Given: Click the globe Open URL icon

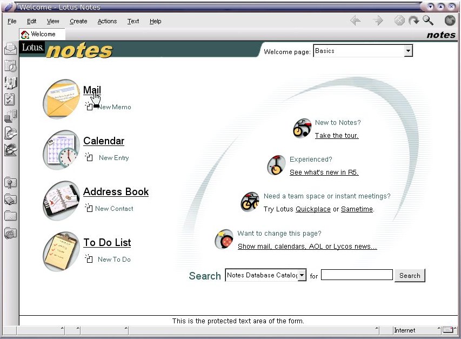Looking at the screenshot, I should coord(450,21).
